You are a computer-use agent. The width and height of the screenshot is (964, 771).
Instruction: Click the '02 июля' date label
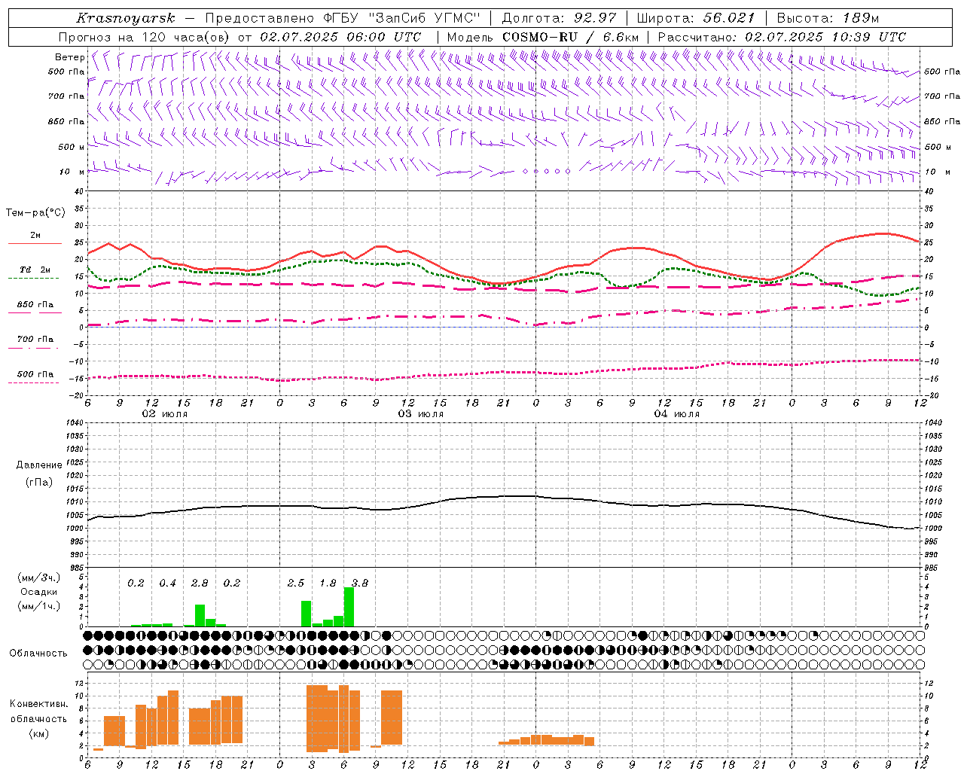[165, 414]
